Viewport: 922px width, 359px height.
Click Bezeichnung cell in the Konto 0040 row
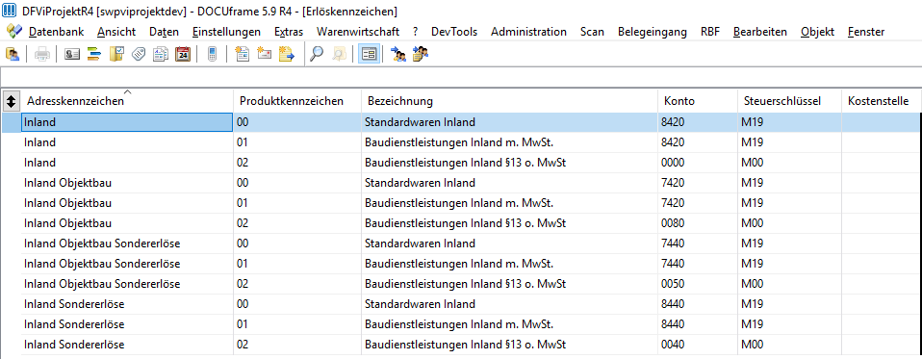point(510,345)
